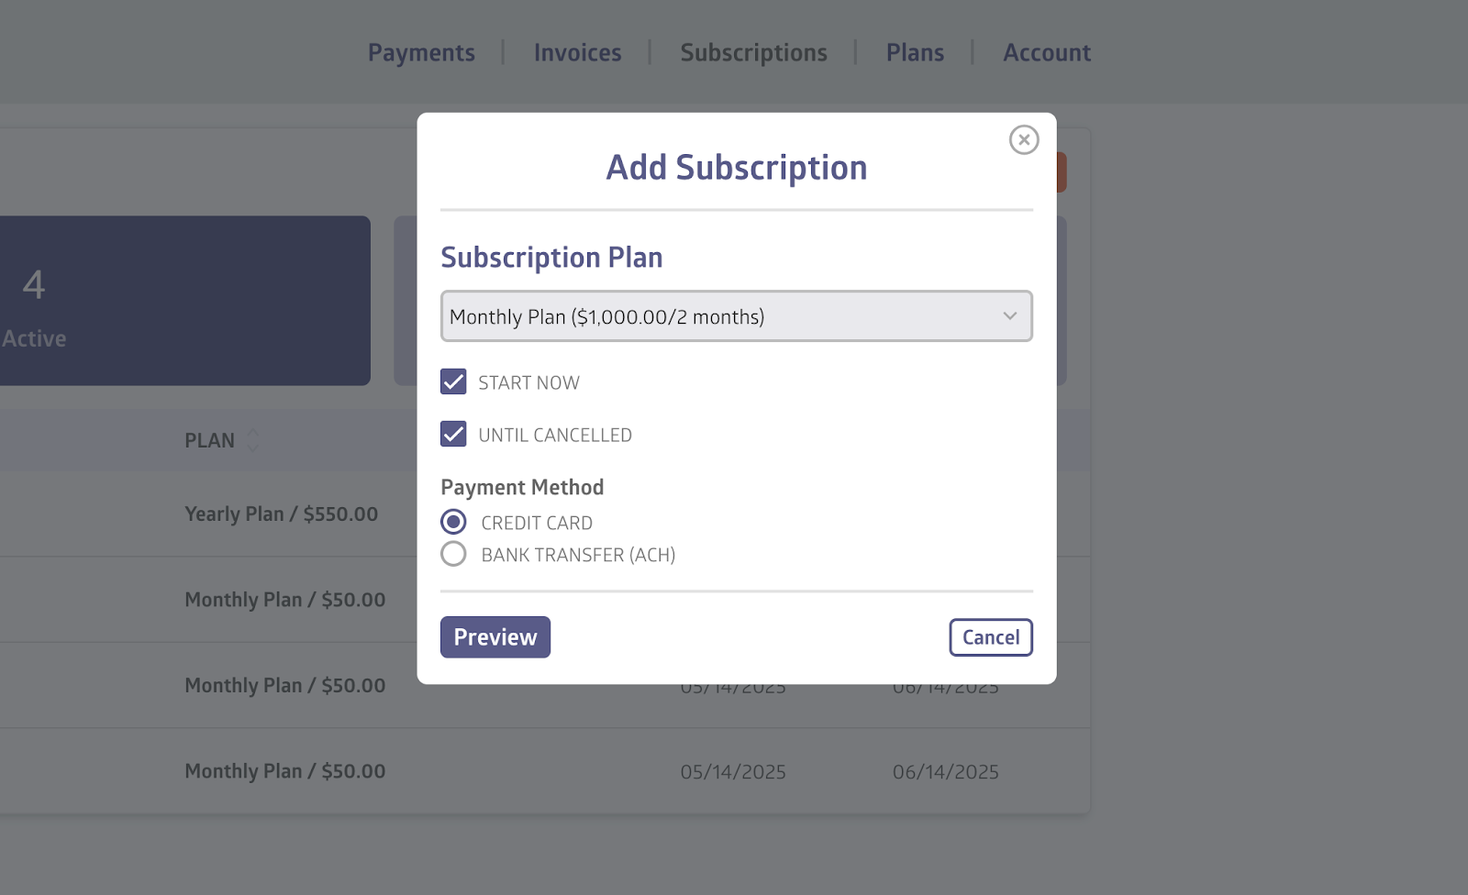Select the Yearly Plan / $550.00 row
1468x895 pixels.
pos(281,514)
